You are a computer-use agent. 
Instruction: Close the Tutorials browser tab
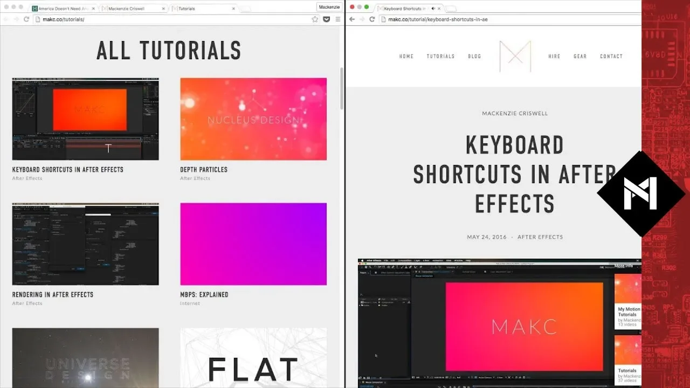click(x=233, y=9)
